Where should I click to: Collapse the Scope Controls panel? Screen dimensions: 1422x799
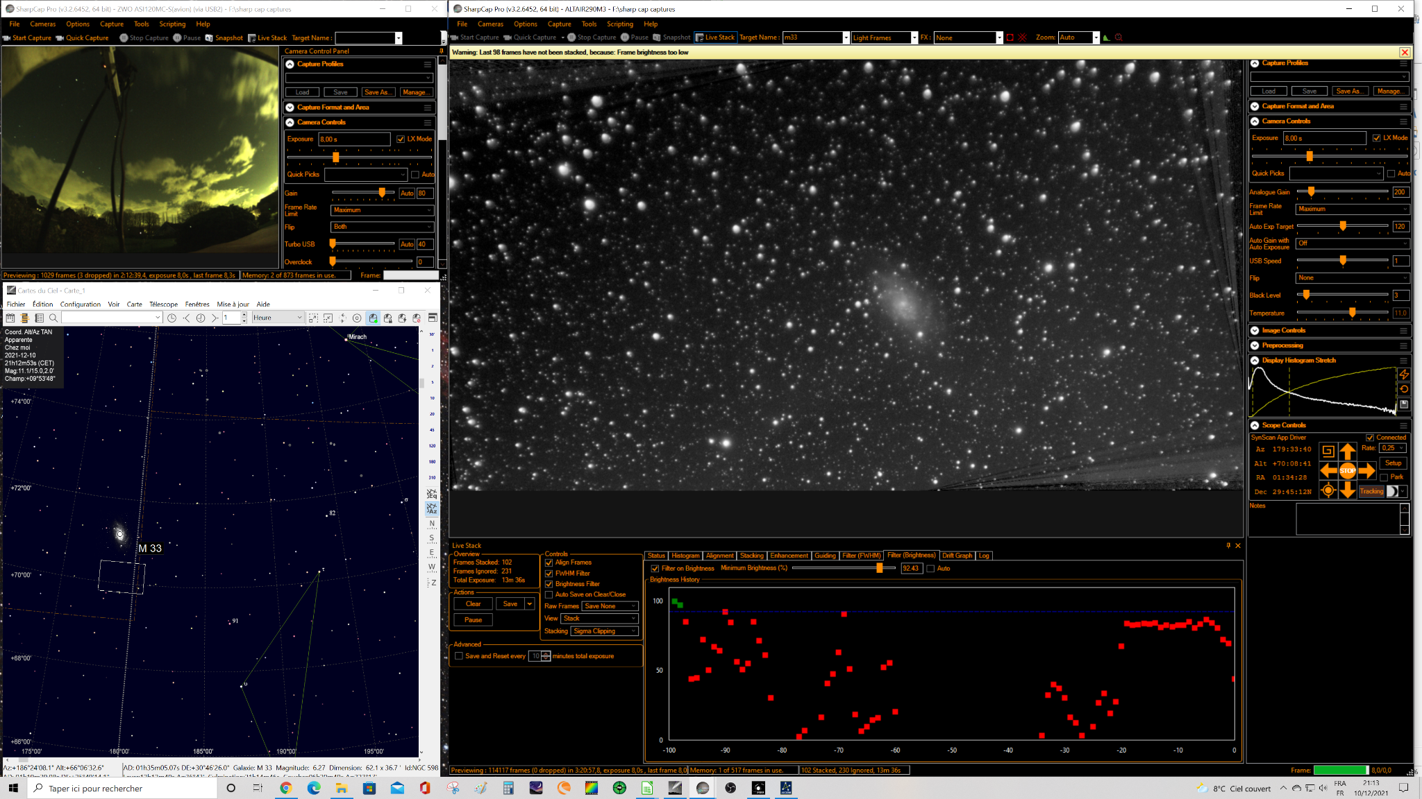(1255, 425)
